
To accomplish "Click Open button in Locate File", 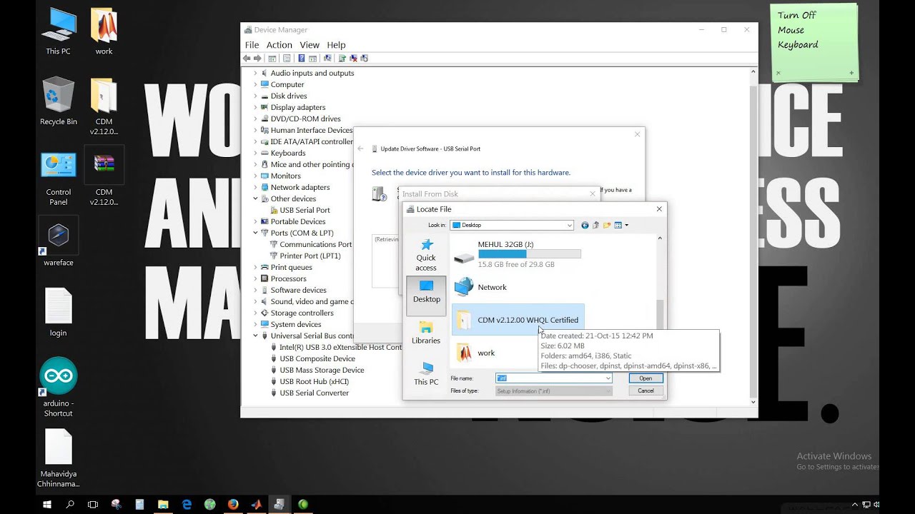I will click(x=646, y=378).
